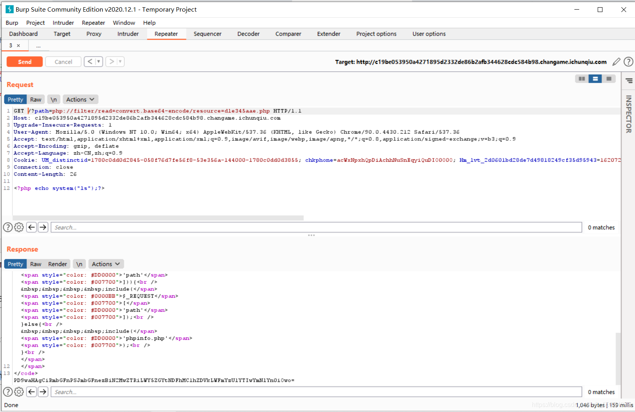The image size is (635, 412).
Task: Open the Intruder menu
Action: point(63,23)
